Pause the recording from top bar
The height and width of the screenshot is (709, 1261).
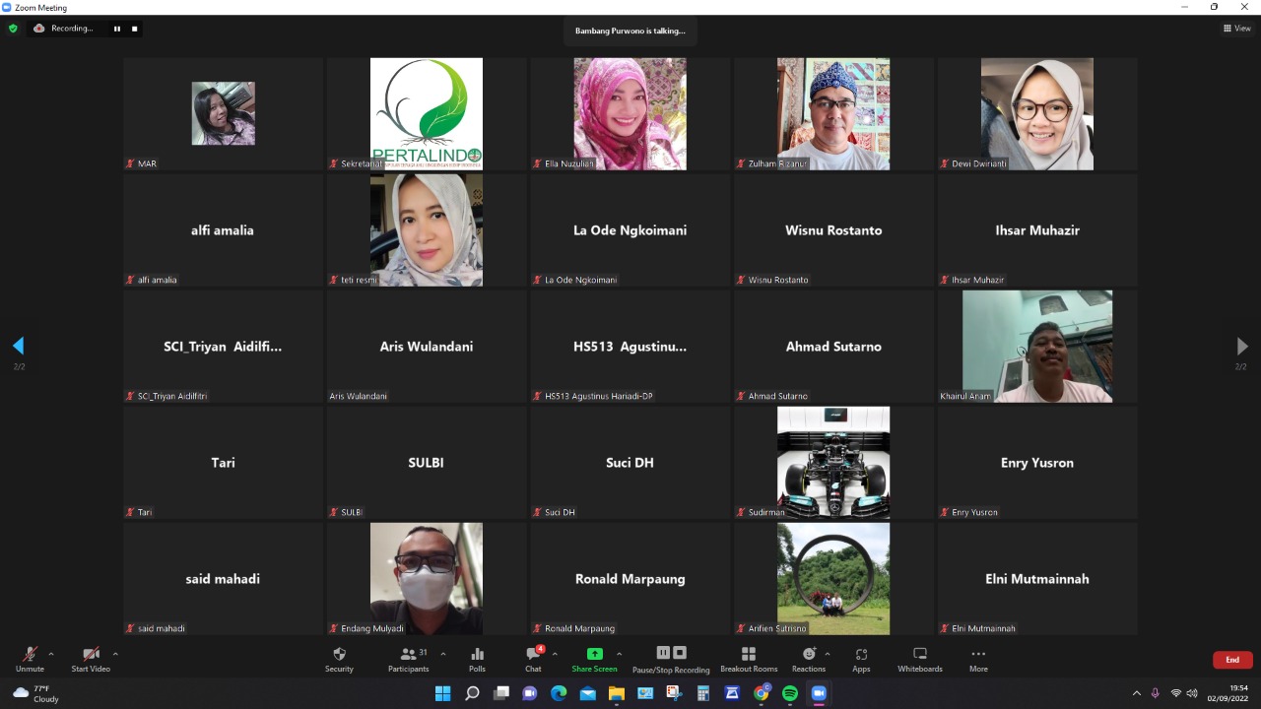click(x=117, y=29)
